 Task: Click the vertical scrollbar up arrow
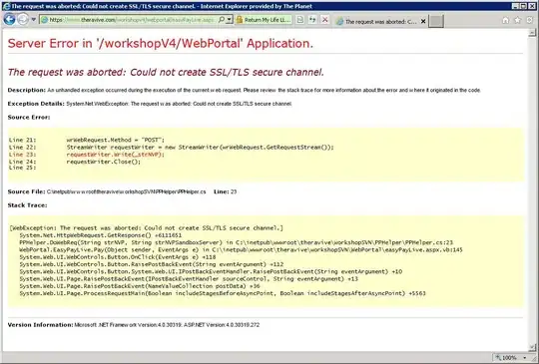532,33
